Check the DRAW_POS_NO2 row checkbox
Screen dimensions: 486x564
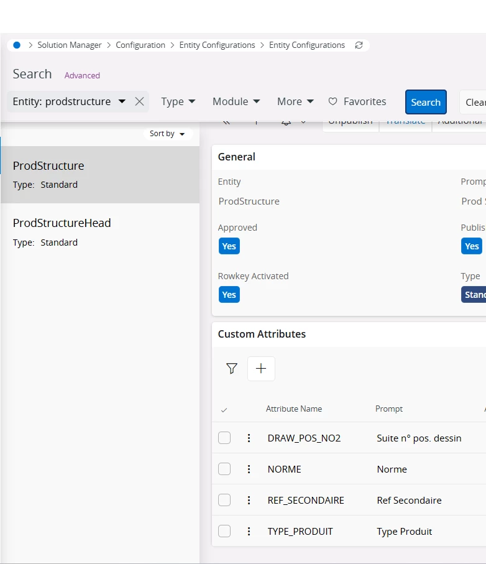(x=224, y=438)
